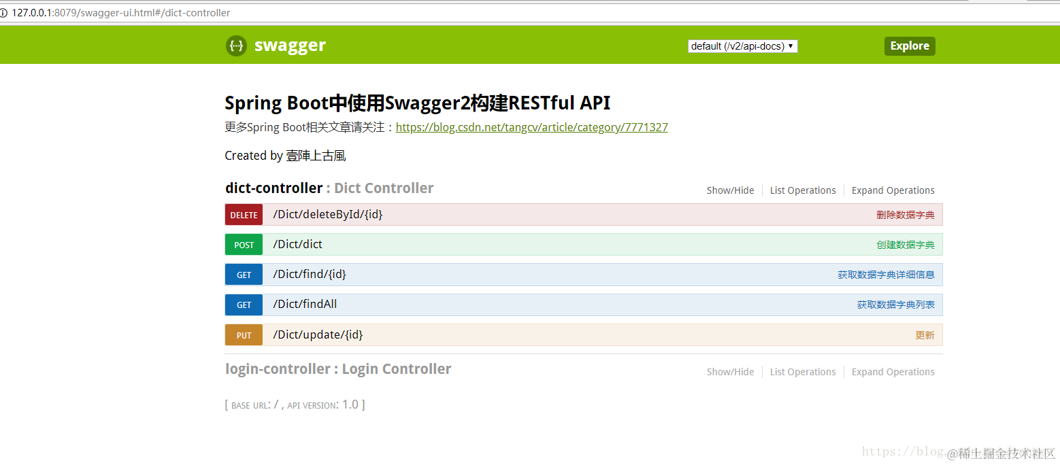Click the swagger logo icon
The image size is (1060, 465).
coord(236,46)
